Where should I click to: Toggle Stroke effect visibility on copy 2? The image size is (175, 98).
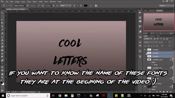click(152, 65)
